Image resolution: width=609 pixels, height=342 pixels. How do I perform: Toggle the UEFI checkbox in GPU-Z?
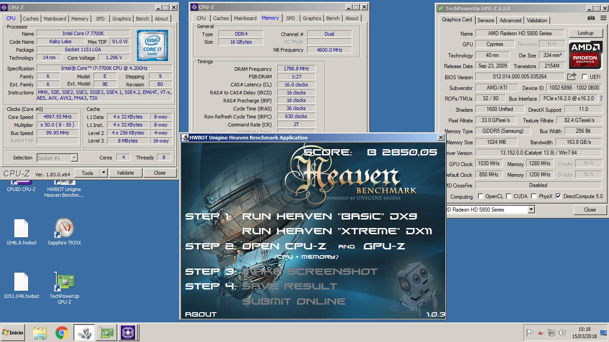[x=584, y=77]
